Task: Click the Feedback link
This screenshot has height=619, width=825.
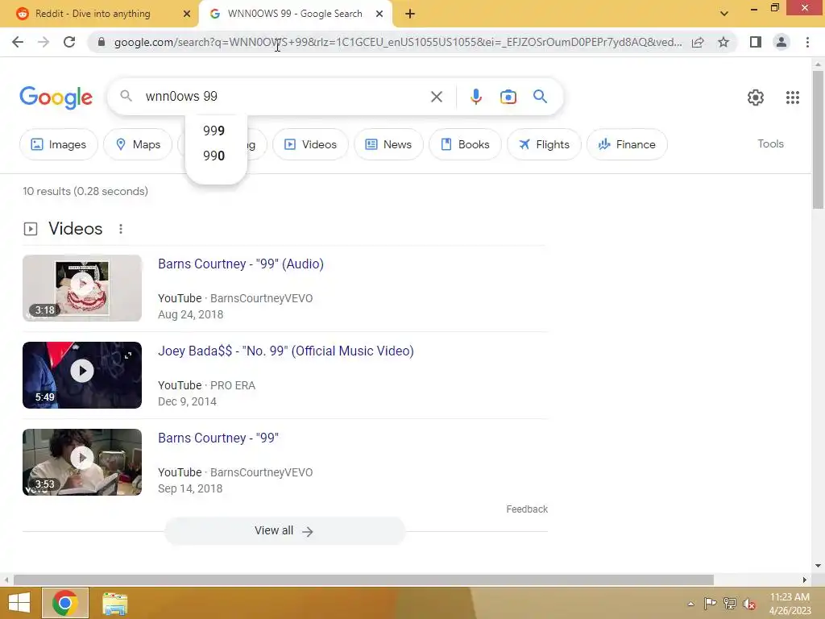Action: tap(527, 509)
